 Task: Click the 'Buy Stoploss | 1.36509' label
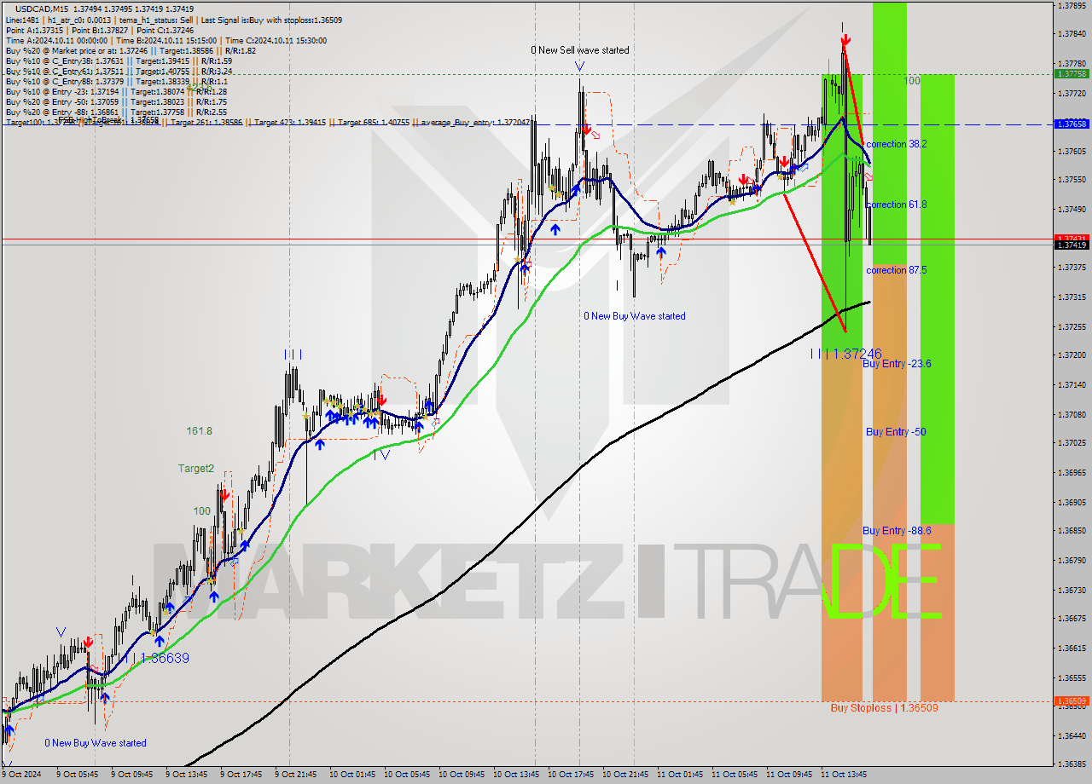[x=884, y=708]
